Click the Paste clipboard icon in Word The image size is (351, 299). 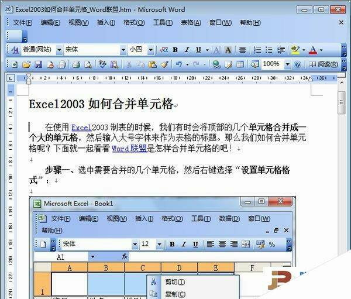tap(153, 65)
